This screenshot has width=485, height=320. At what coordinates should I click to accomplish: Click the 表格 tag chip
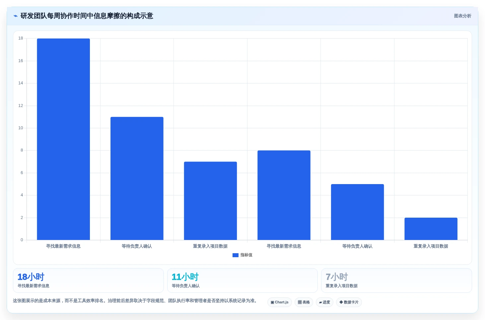304,302
